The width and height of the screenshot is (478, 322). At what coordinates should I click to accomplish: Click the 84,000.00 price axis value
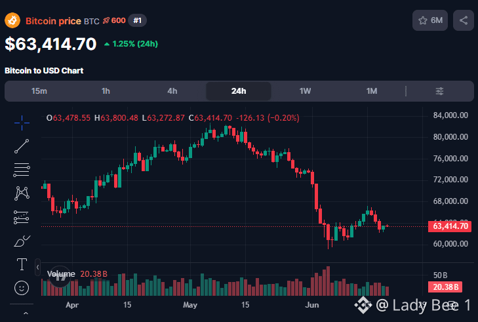pos(450,115)
